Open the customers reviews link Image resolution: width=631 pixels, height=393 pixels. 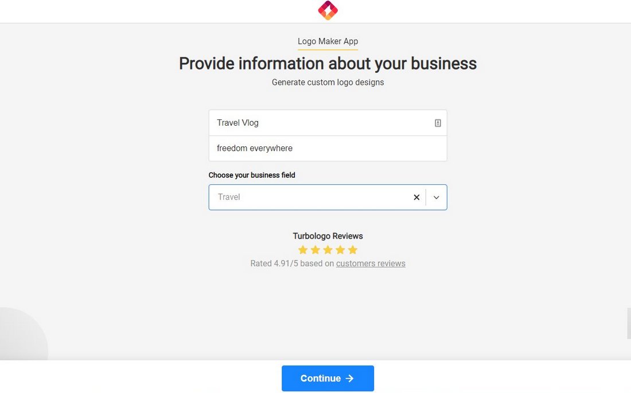pyautogui.click(x=371, y=263)
